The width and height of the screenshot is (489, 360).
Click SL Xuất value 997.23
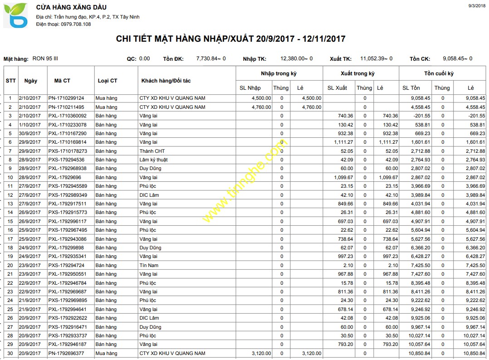pos(347,257)
